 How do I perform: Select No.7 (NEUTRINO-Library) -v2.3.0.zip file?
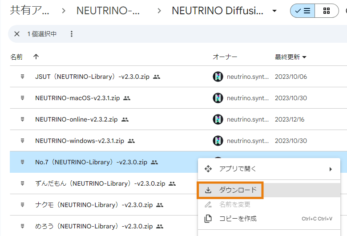pyautogui.click(x=91, y=162)
